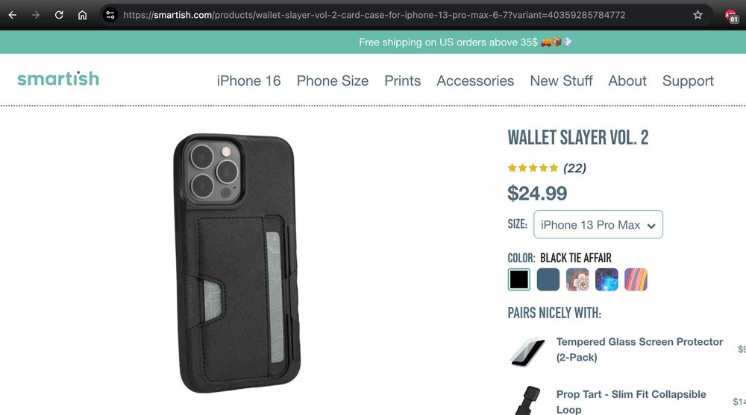The width and height of the screenshot is (746, 415).
Task: Select the galaxy print swatch
Action: [x=606, y=279]
